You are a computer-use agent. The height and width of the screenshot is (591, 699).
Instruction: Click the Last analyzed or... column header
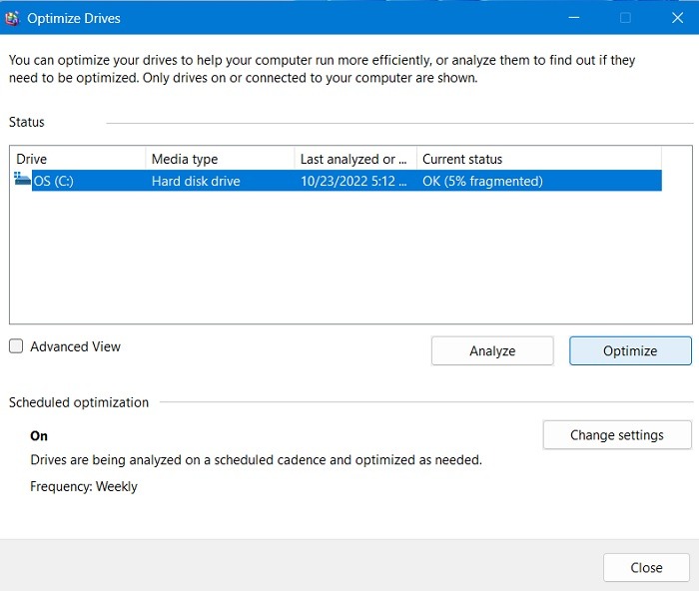(x=355, y=159)
